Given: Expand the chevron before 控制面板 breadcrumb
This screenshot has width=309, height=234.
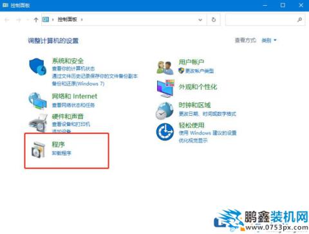Looking at the screenshot, I should tap(53, 20).
